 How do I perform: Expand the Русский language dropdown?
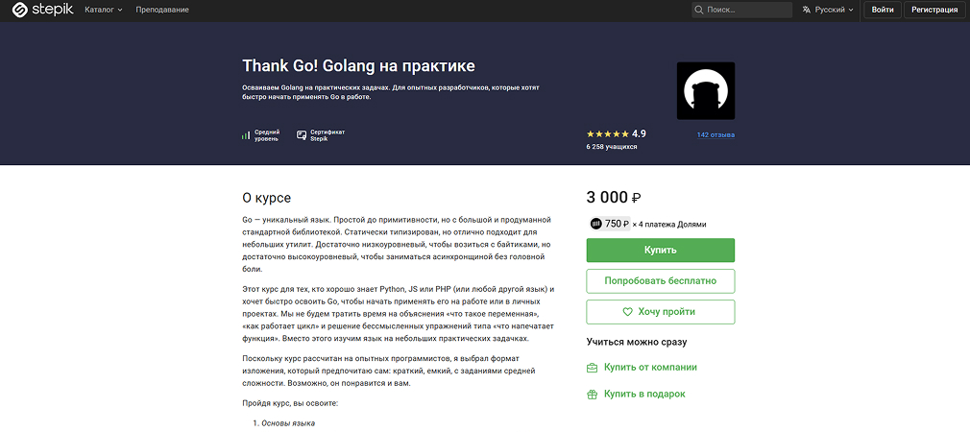coord(828,10)
